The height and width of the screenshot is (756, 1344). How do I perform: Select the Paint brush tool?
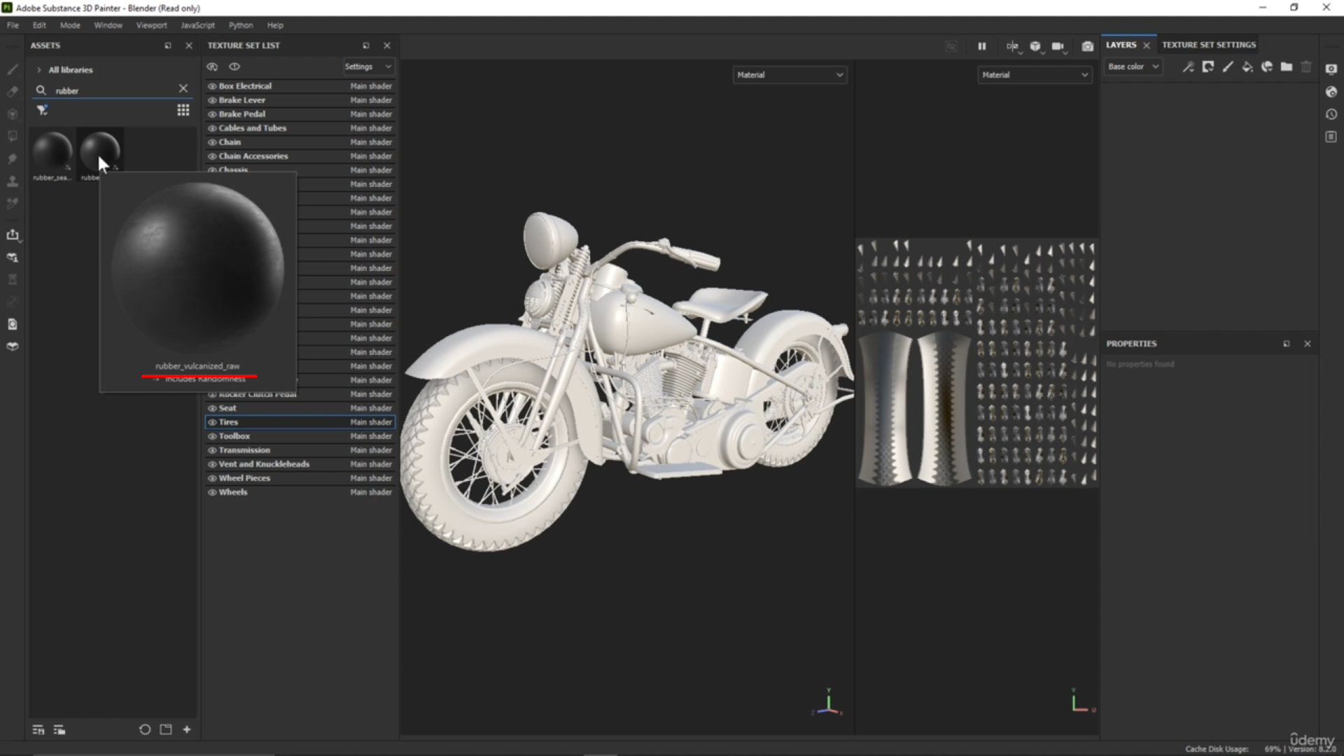click(x=13, y=69)
